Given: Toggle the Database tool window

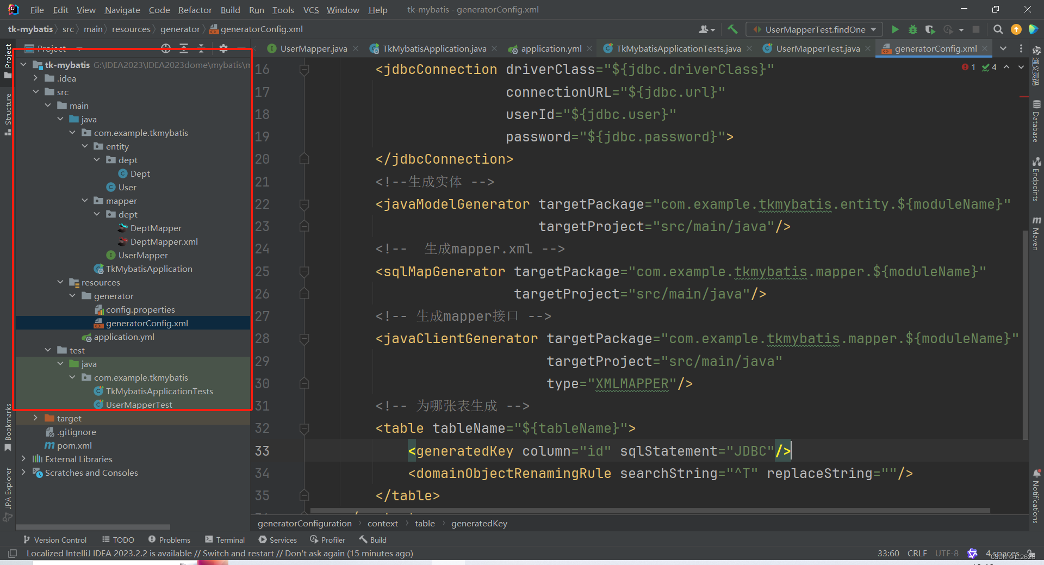Looking at the screenshot, I should tap(1036, 121).
